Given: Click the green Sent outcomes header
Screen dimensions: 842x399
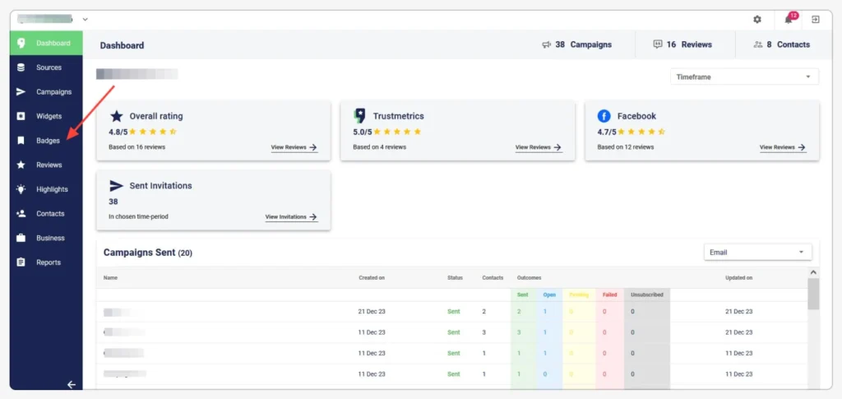Looking at the screenshot, I should (522, 295).
